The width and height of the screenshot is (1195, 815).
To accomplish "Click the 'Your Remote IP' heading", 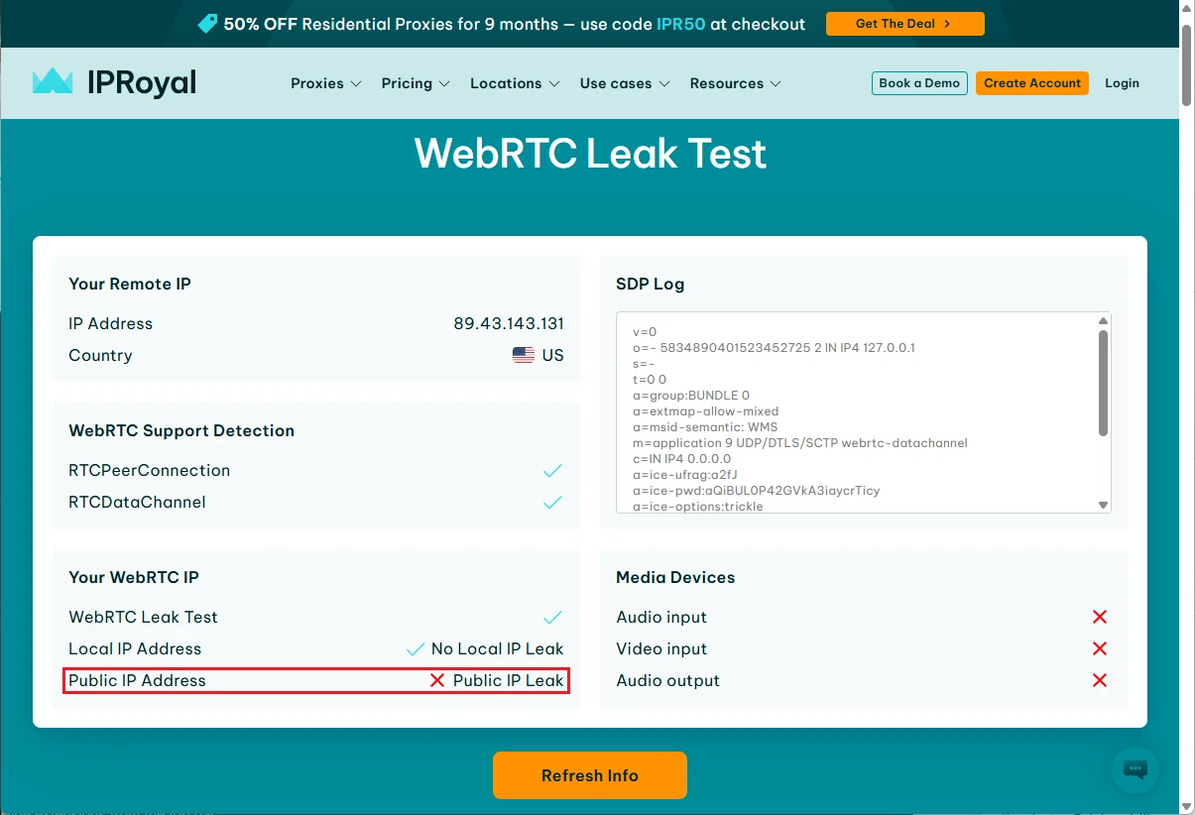I will click(x=130, y=284).
